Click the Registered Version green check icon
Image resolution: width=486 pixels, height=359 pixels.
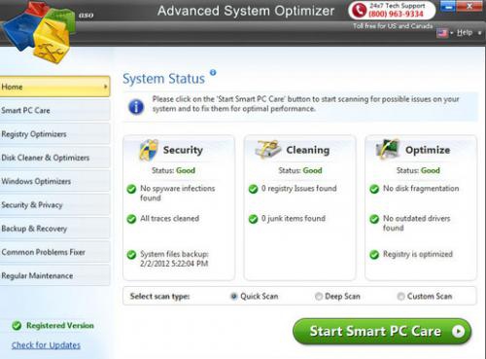click(x=17, y=326)
